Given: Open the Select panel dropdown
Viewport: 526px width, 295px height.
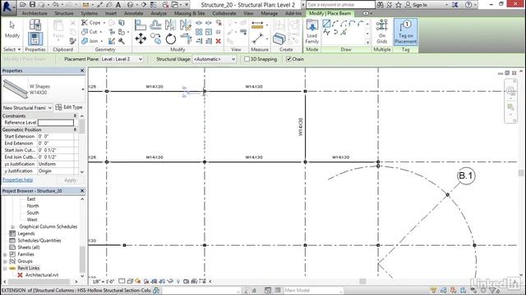Looking at the screenshot, I should point(12,49).
